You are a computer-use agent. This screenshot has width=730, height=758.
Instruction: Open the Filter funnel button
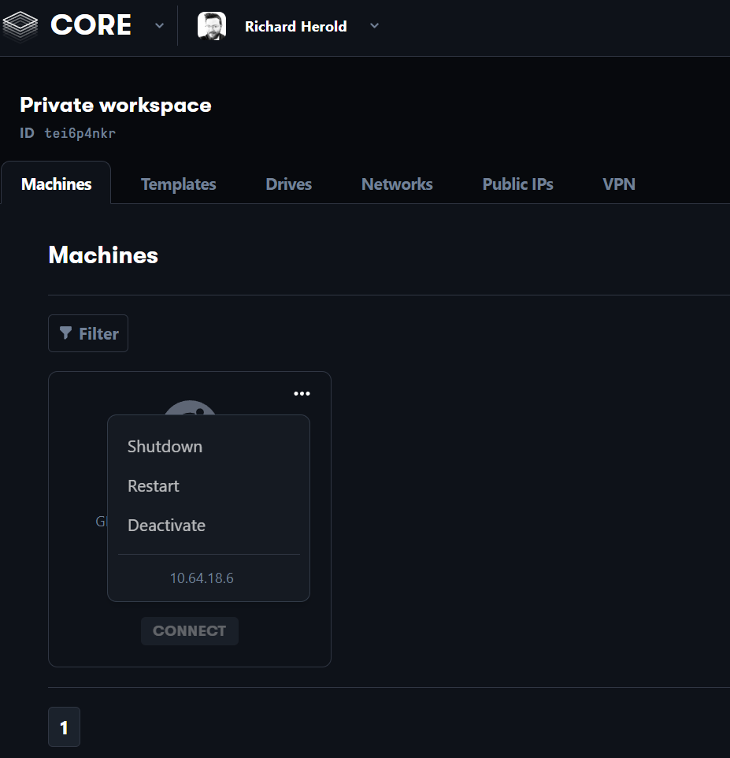(x=88, y=333)
